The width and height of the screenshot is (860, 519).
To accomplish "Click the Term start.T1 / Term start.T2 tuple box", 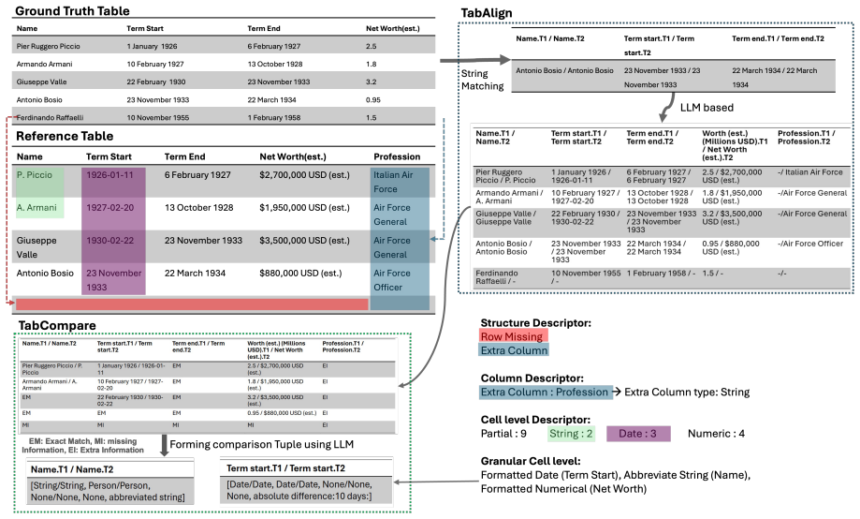I will [306, 482].
